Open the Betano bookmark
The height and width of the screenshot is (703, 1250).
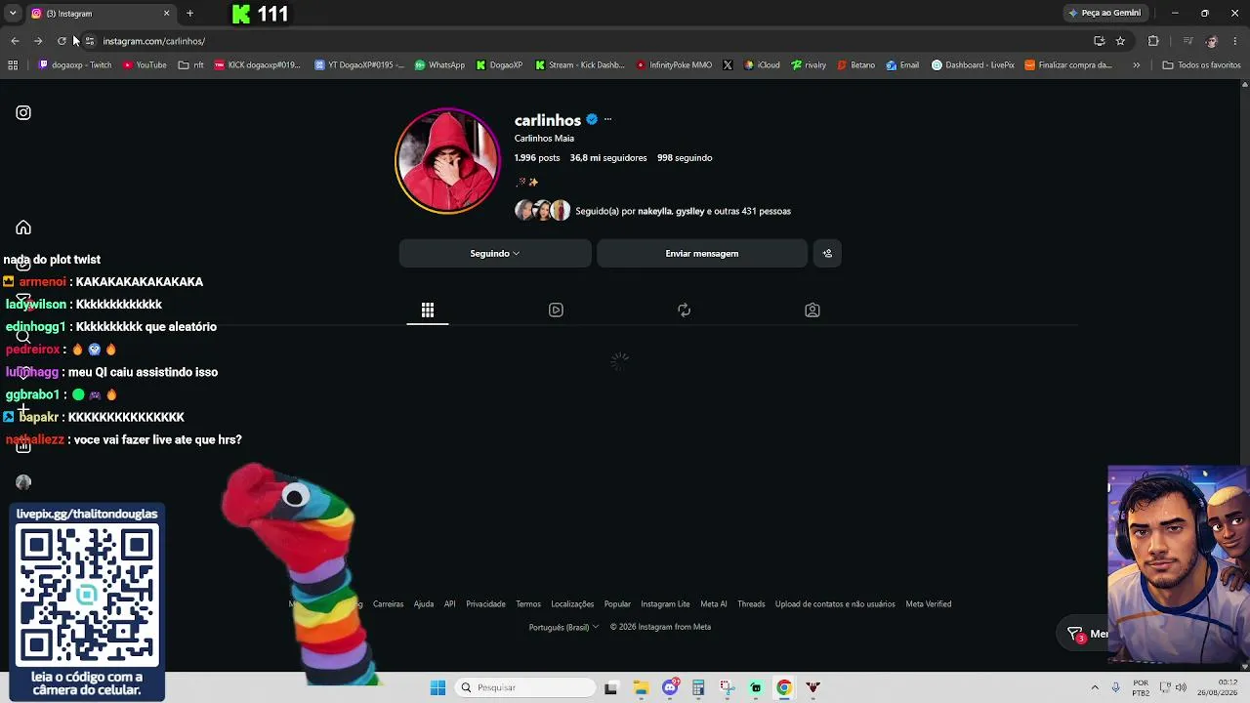(x=855, y=65)
